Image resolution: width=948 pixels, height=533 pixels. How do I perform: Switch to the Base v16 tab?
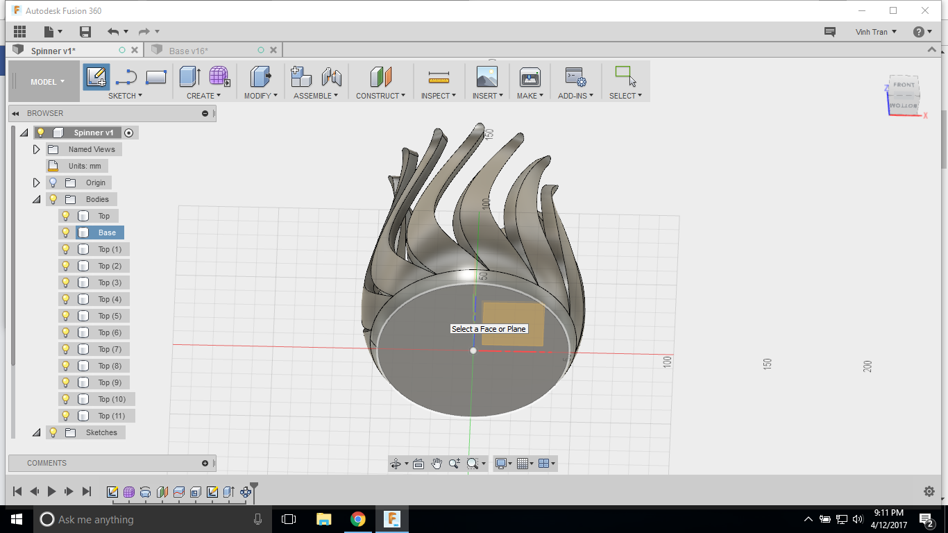point(188,51)
